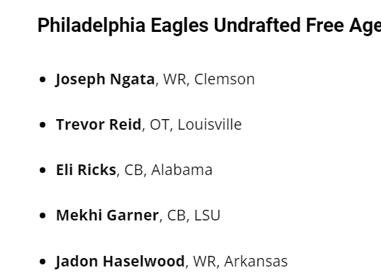
Task: Click the Eli Ricks player name
Action: pyautogui.click(x=86, y=169)
